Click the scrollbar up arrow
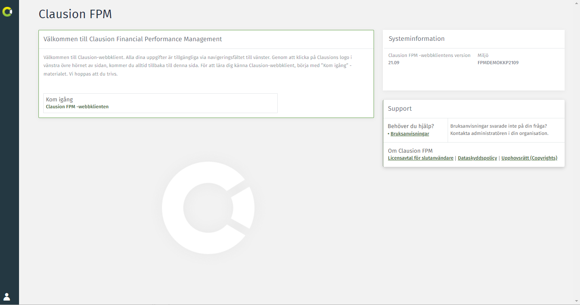The image size is (580, 305). [x=577, y=3]
